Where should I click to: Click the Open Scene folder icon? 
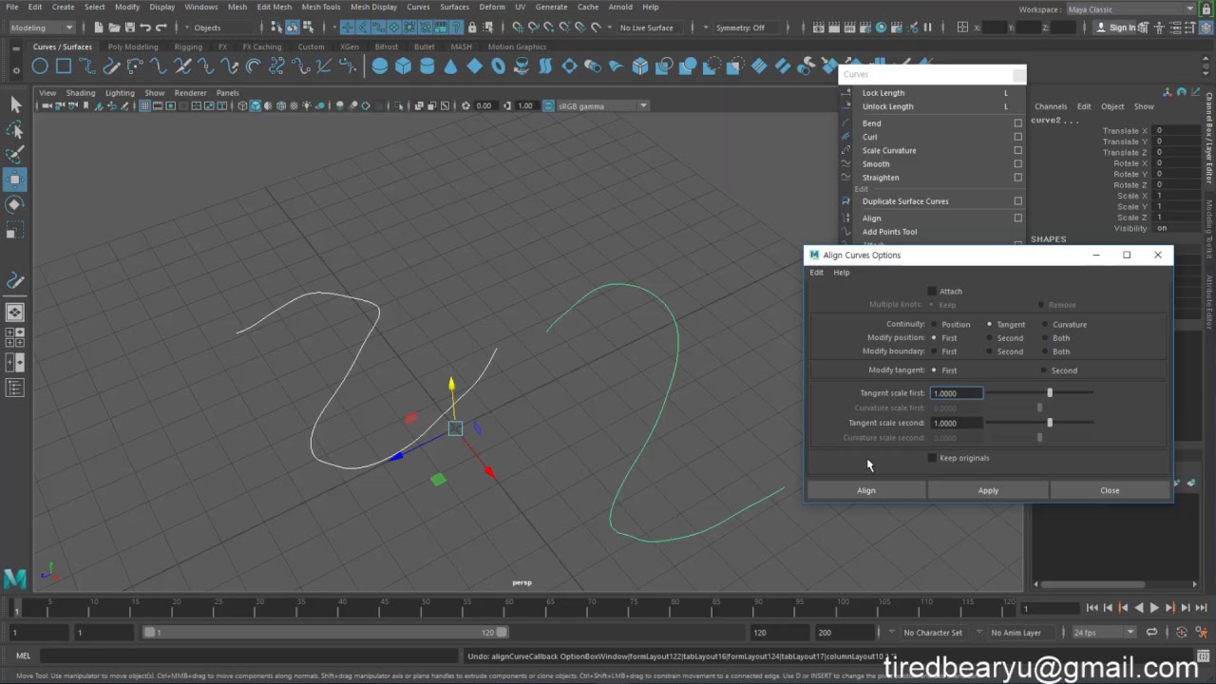click(113, 28)
